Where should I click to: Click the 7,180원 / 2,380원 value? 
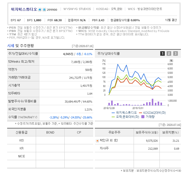tap(82, 62)
